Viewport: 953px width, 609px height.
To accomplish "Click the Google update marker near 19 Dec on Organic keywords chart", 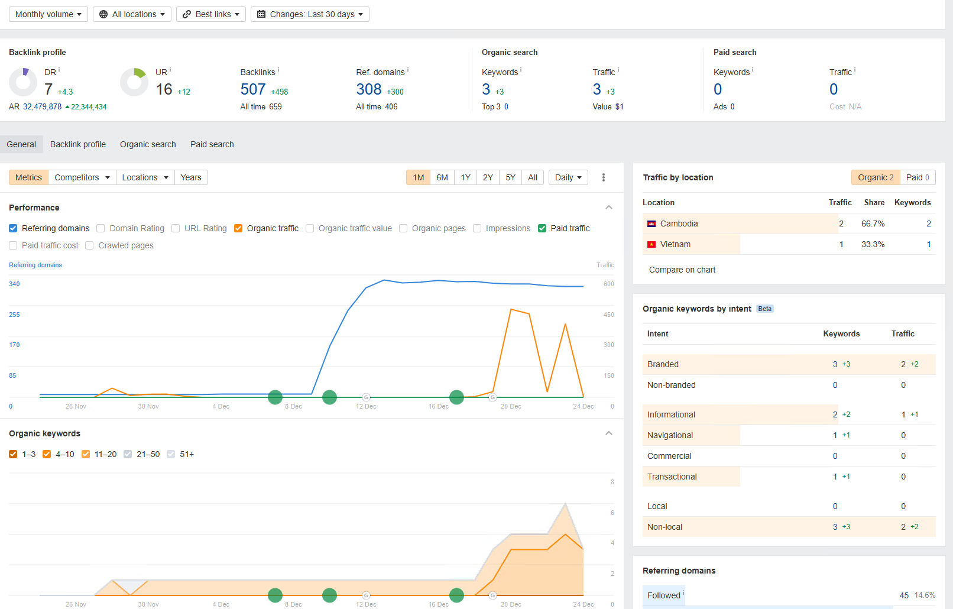I will tap(492, 595).
